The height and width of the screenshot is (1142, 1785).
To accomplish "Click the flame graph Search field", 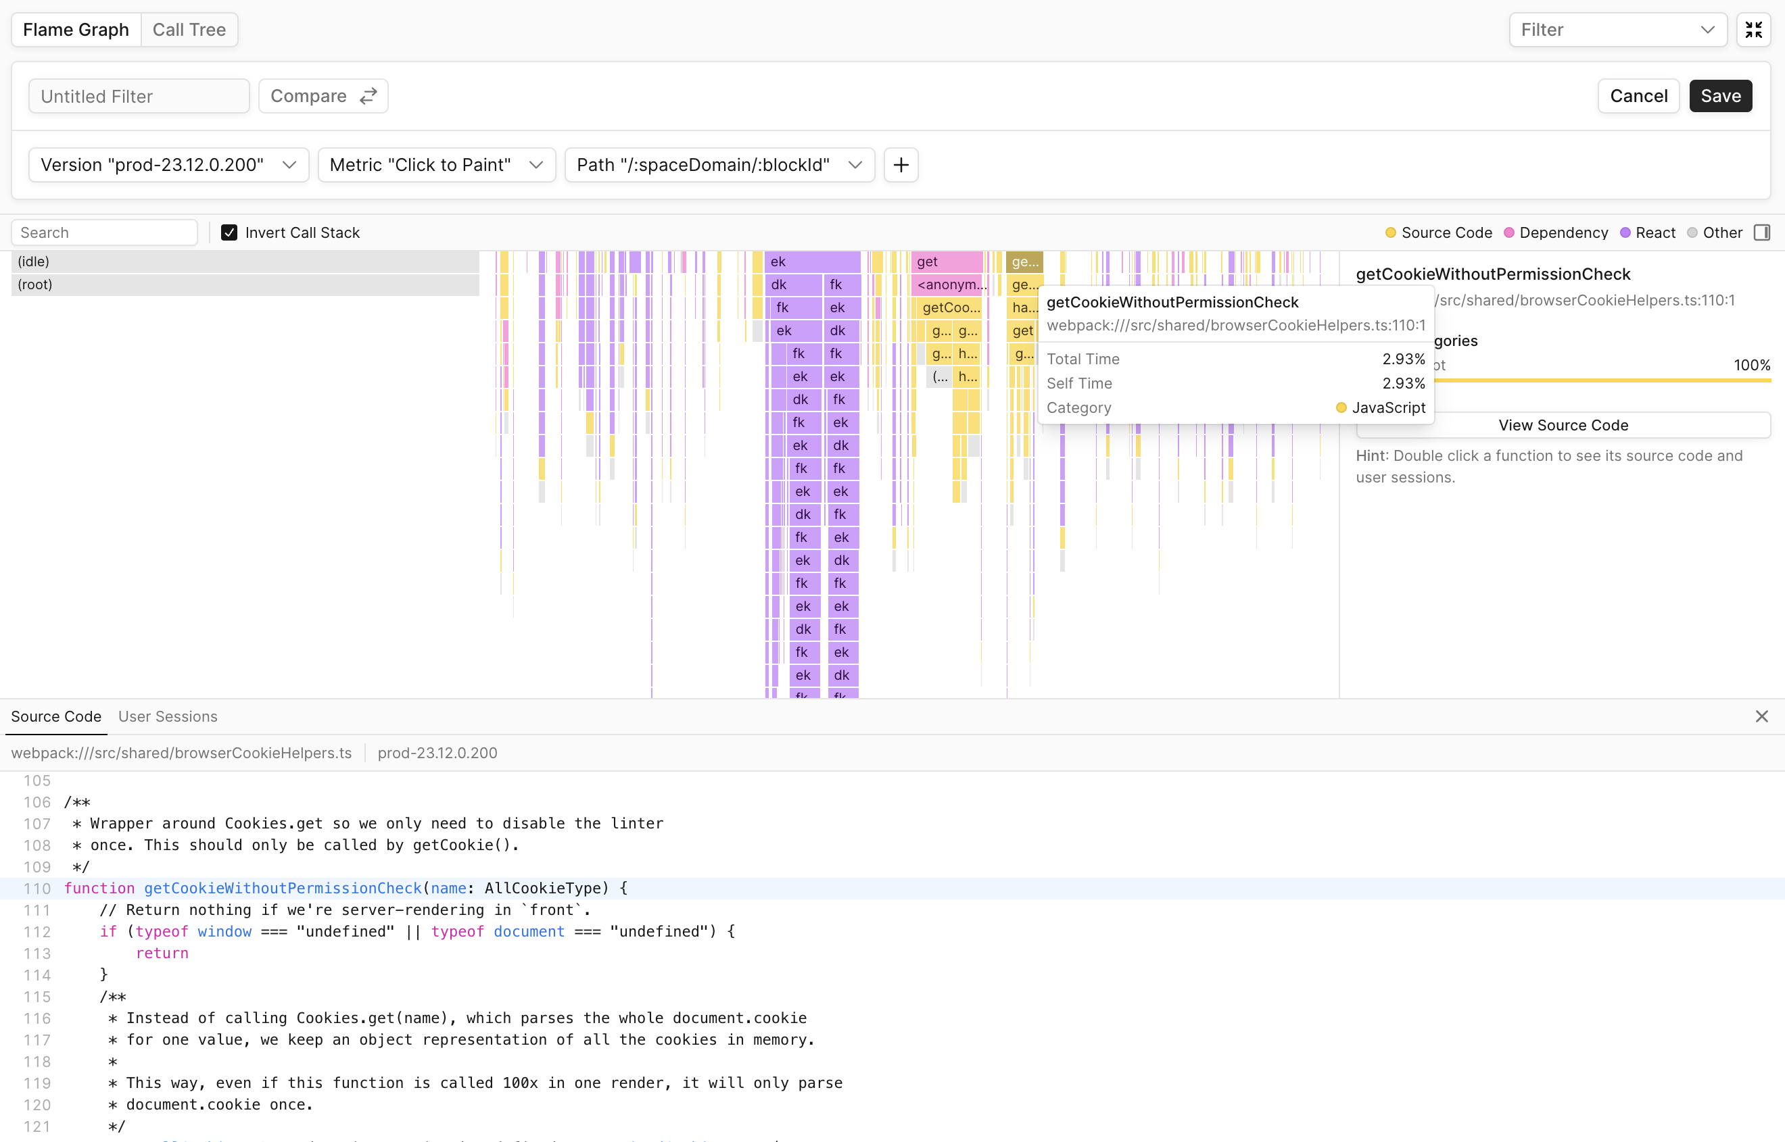I will (x=104, y=233).
